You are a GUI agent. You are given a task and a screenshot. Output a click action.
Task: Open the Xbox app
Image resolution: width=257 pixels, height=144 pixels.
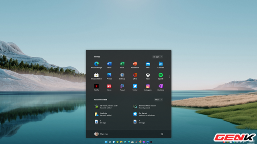(x=148, y=76)
